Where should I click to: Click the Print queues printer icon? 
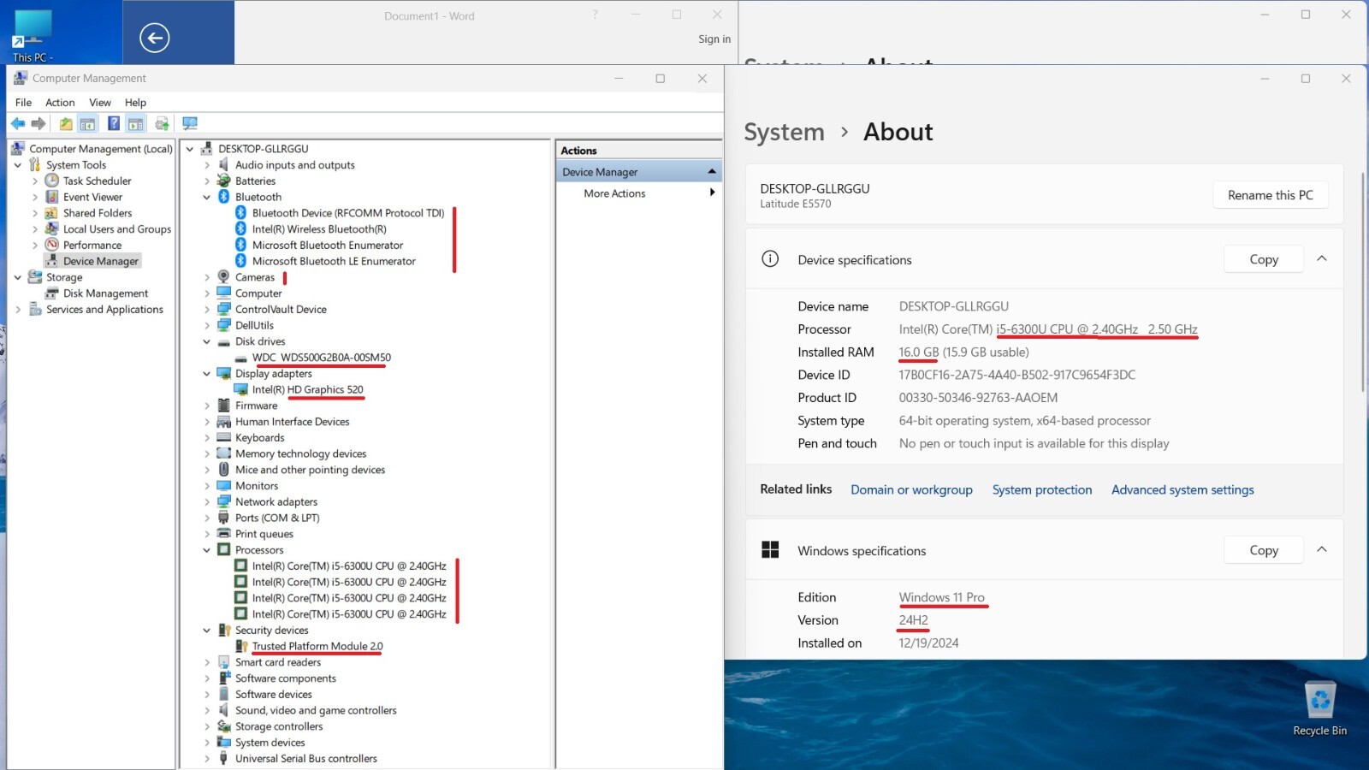coord(224,534)
